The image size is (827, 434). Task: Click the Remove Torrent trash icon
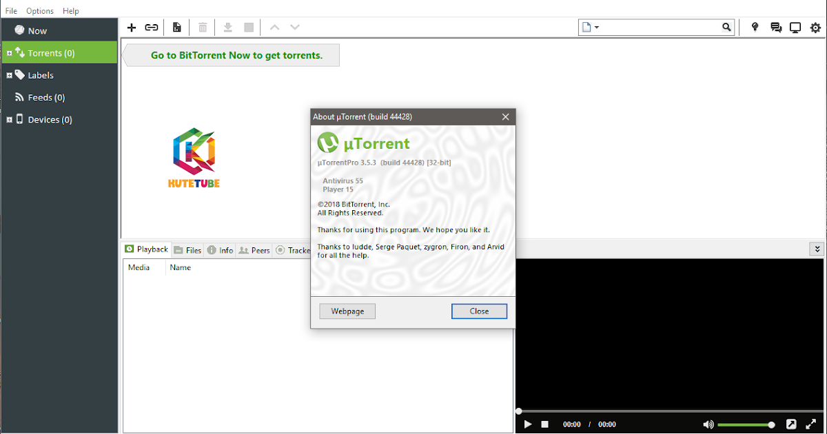(203, 28)
